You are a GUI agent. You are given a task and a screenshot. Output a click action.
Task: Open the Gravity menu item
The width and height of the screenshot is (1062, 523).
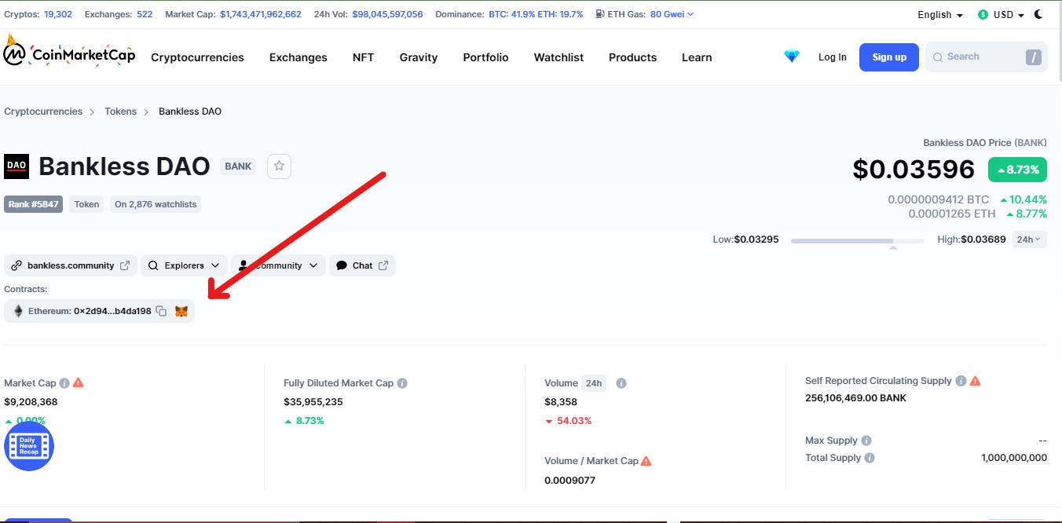419,57
